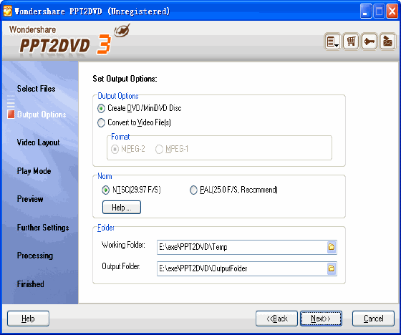Click the Help button at bottom left
Screen dimensions: 401x335
tap(28, 319)
